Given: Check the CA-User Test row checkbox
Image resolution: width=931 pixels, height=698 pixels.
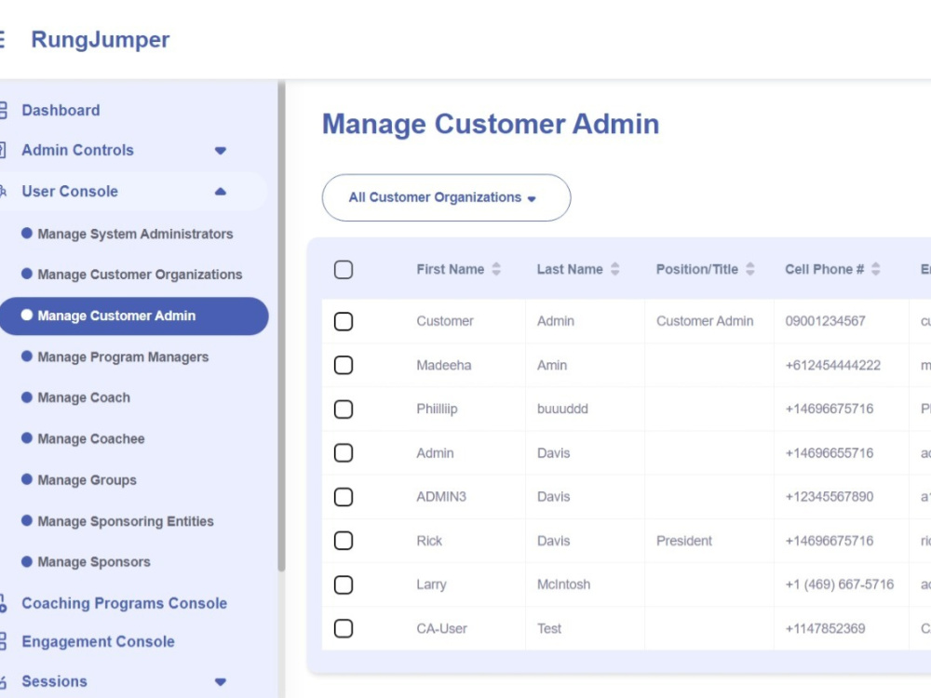Looking at the screenshot, I should point(344,628).
